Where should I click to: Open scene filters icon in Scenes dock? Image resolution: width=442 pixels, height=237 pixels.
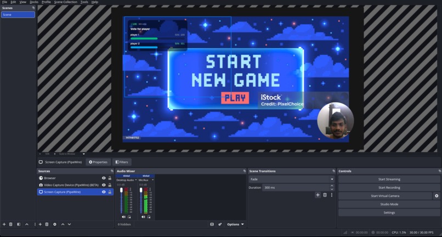(19, 224)
